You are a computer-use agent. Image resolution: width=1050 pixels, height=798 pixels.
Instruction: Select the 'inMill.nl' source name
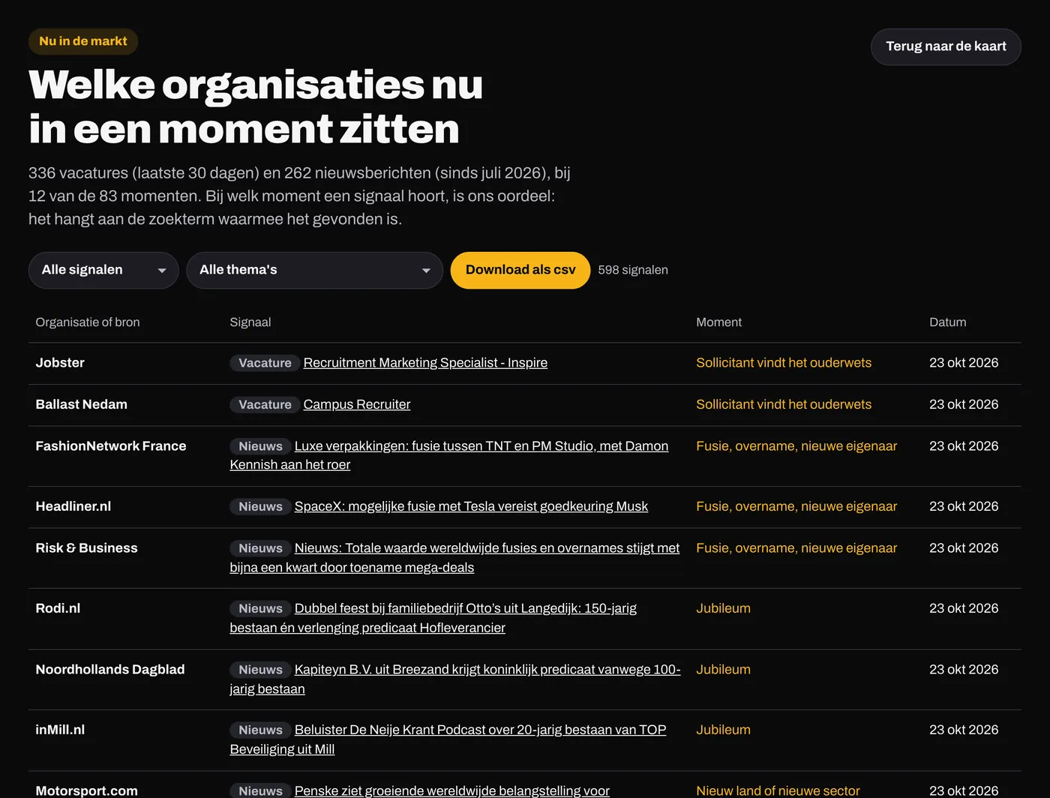tap(60, 730)
